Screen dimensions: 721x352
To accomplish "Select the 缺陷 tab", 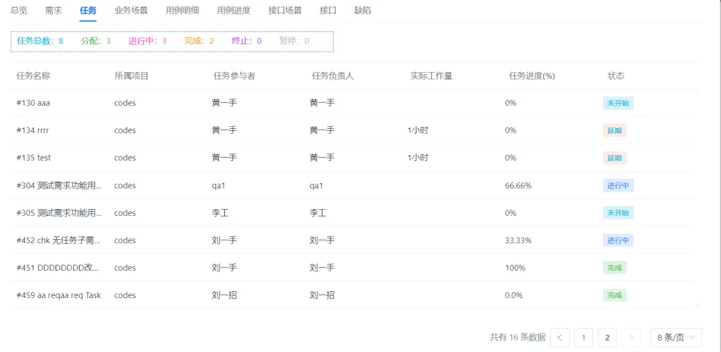I will [x=363, y=11].
